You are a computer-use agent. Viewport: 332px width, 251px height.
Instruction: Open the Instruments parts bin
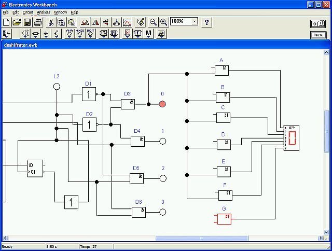[x=161, y=34]
